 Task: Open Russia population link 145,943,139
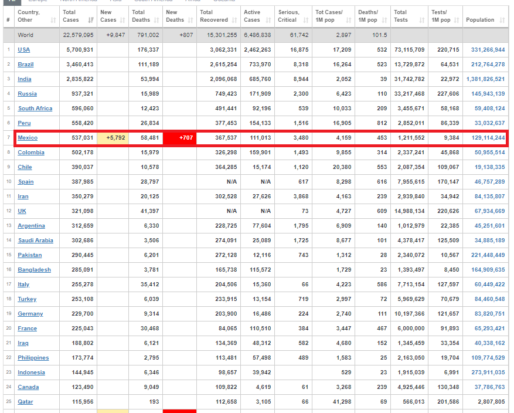488,94
